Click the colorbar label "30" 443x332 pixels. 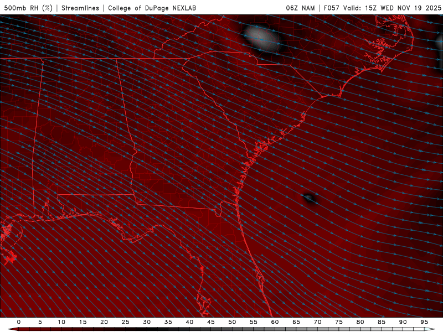[147, 322]
